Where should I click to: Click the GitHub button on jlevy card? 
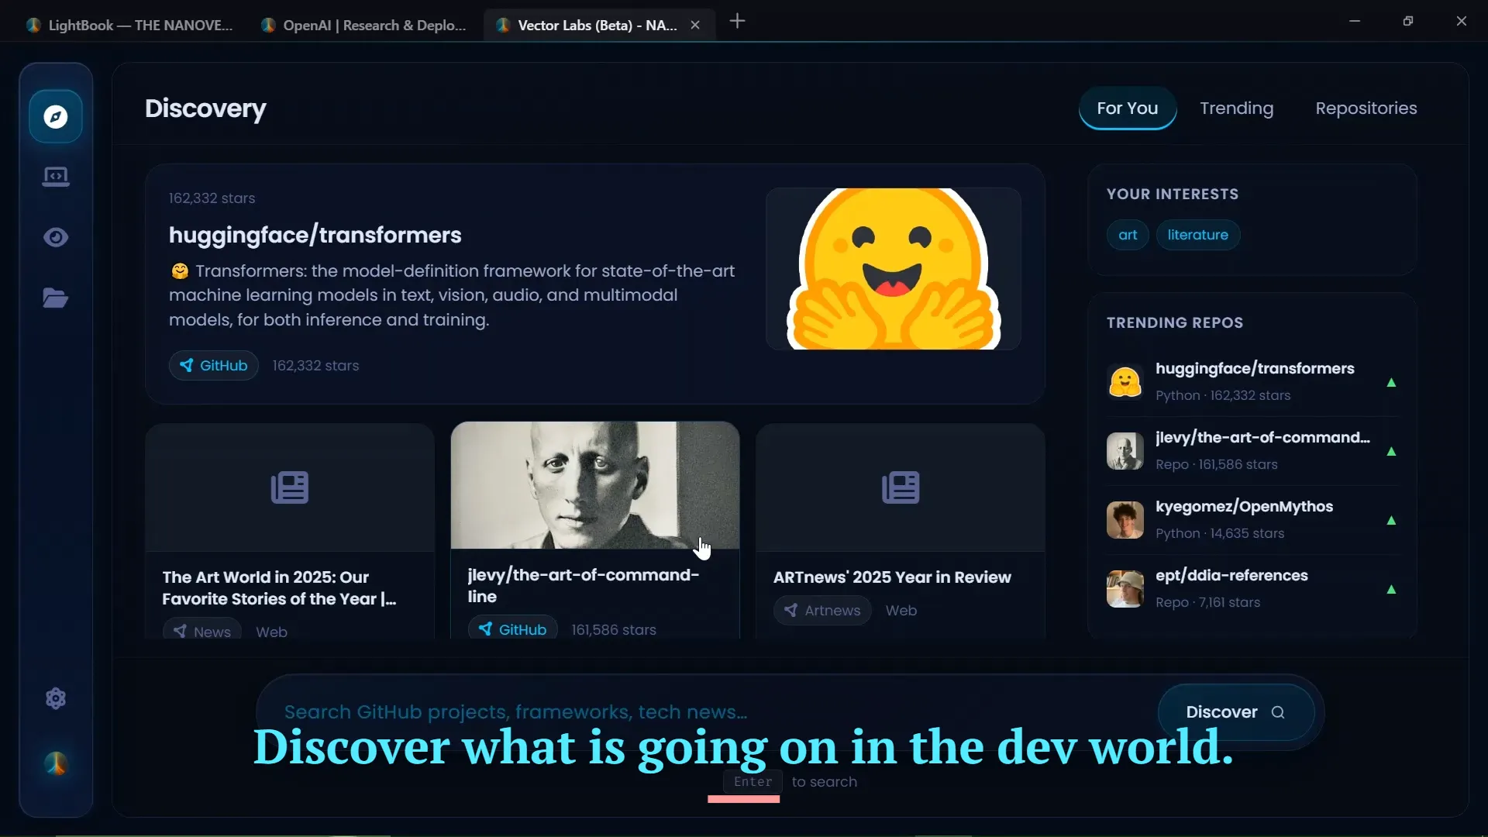(512, 629)
